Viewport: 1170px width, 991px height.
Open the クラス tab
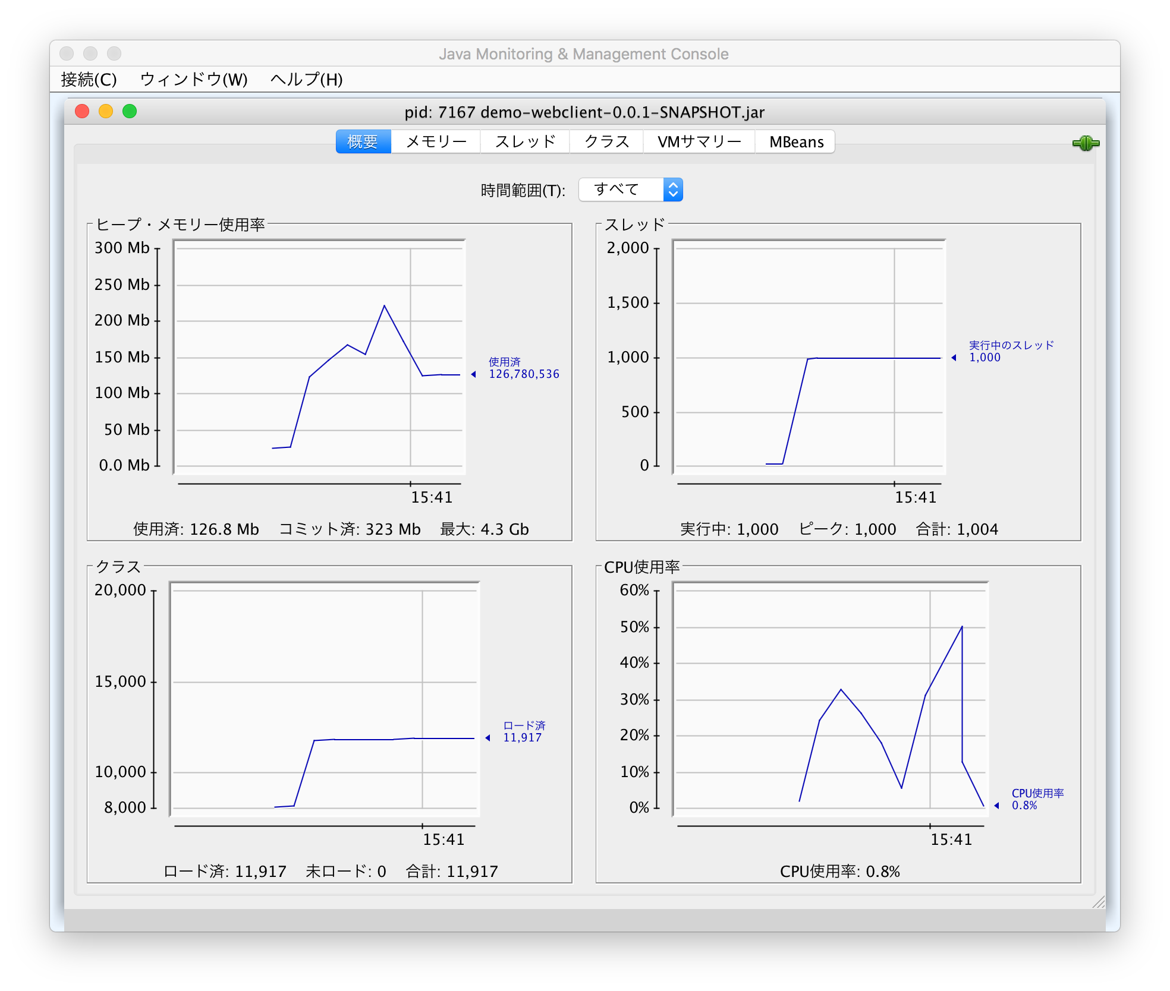tap(606, 141)
